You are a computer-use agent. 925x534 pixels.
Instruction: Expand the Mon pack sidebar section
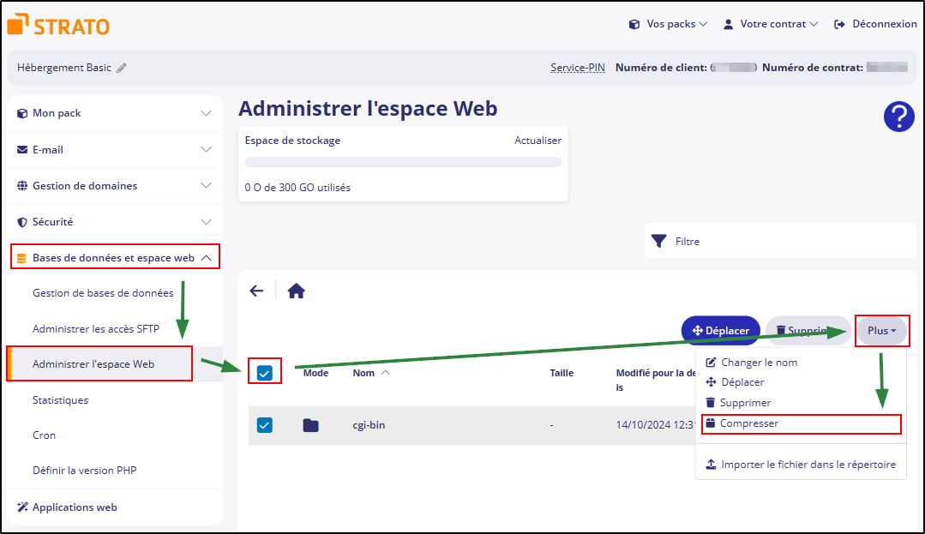(x=113, y=113)
